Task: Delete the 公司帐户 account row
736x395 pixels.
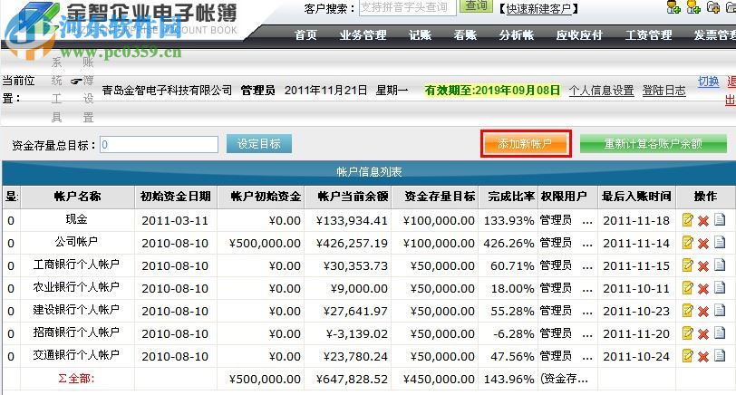Action: (x=703, y=244)
